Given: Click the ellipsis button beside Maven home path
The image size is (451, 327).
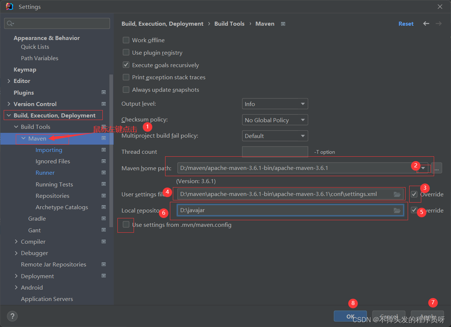Looking at the screenshot, I should 436,168.
